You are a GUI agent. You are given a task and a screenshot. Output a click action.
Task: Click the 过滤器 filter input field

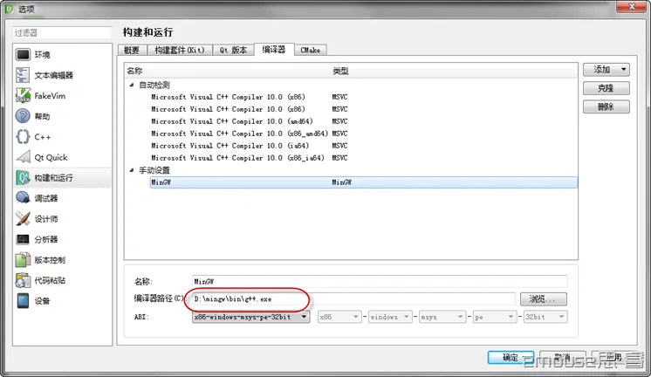(x=63, y=32)
